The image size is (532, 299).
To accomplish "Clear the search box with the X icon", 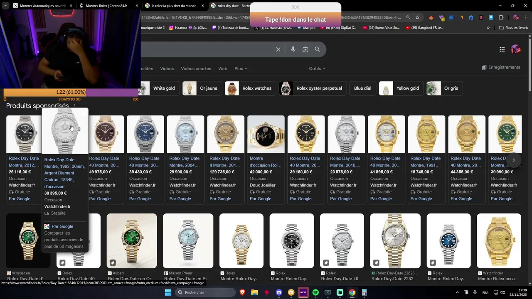I will tap(278, 49).
